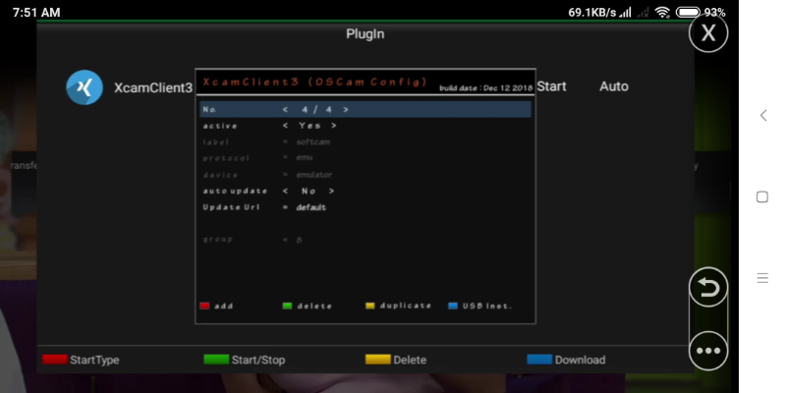
Task: Close the overlay with round X button
Action: tap(708, 33)
